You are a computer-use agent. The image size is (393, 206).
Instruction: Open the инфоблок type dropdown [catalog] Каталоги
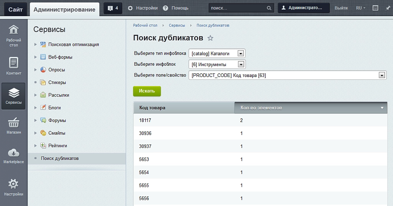217,53
